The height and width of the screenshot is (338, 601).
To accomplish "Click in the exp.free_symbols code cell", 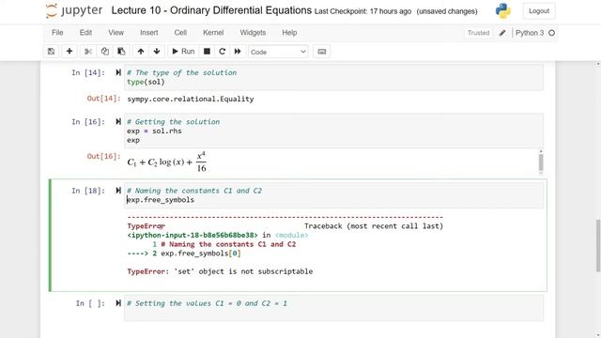I will [x=333, y=195].
